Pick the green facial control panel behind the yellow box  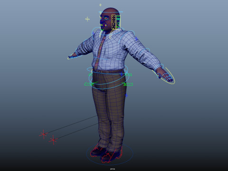tap(118, 22)
